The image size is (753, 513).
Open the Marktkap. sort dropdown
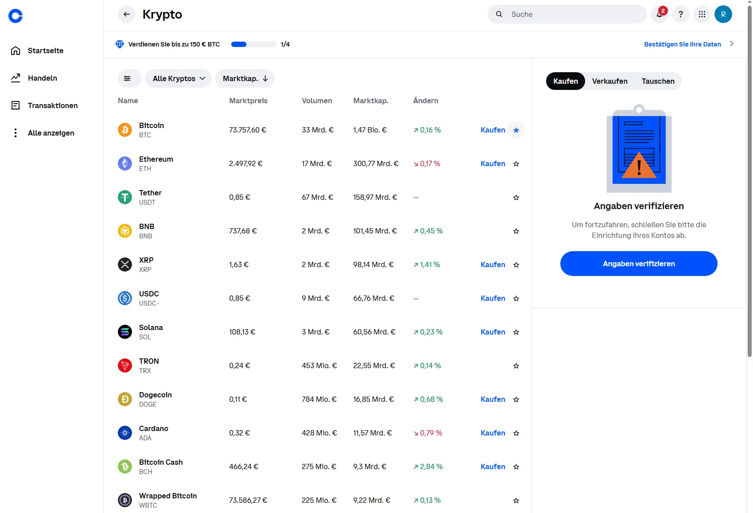pyautogui.click(x=245, y=78)
